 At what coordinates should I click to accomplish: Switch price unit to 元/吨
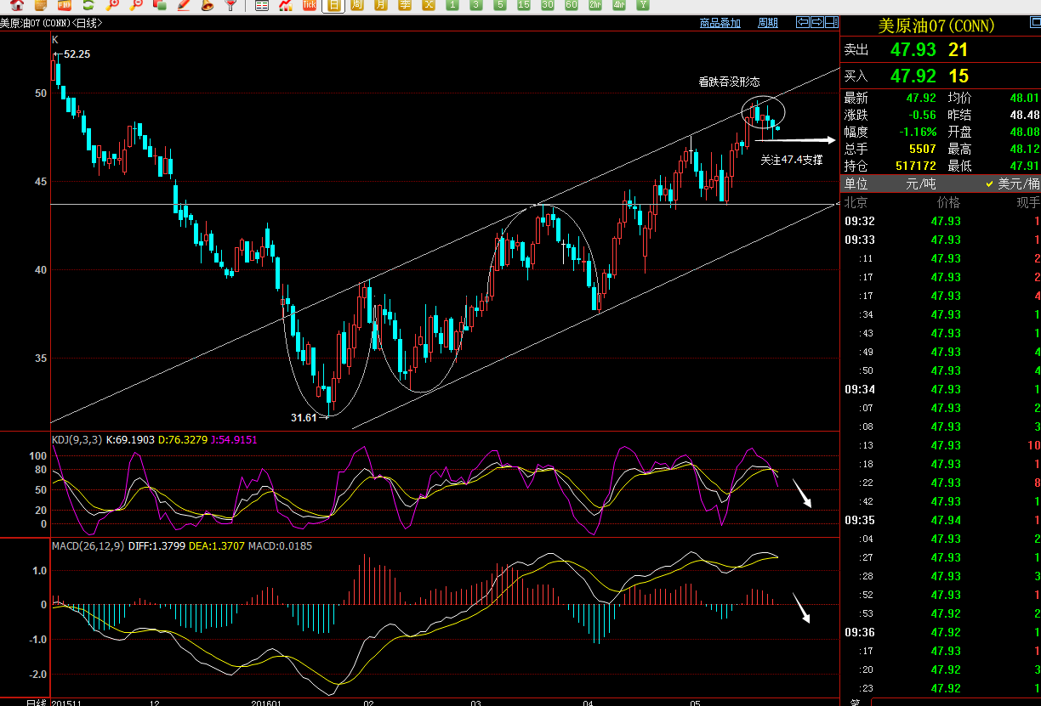pos(919,184)
